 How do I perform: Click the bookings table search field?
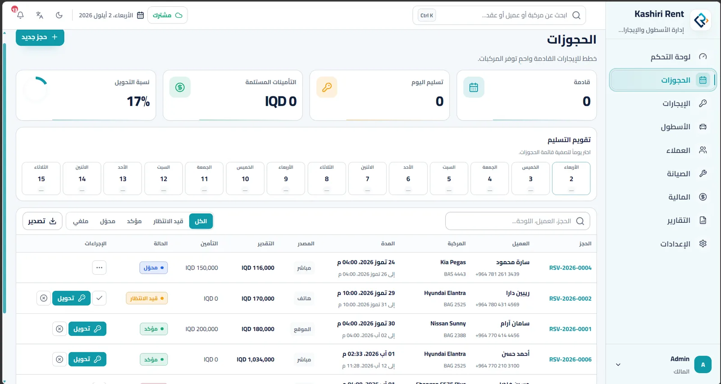pos(517,221)
